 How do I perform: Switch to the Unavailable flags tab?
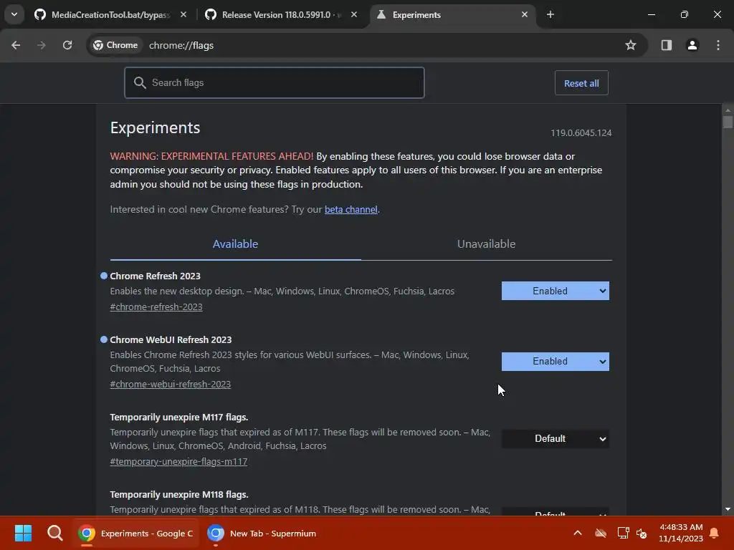(487, 244)
